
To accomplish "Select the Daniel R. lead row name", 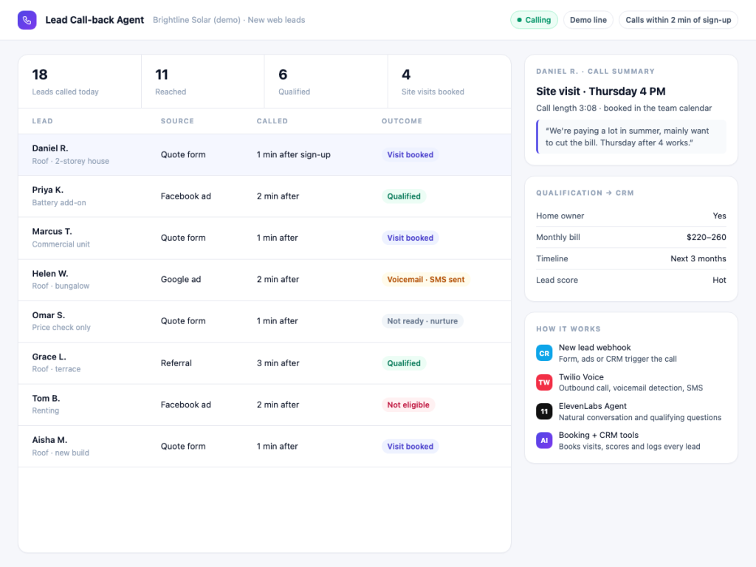I will 50,148.
